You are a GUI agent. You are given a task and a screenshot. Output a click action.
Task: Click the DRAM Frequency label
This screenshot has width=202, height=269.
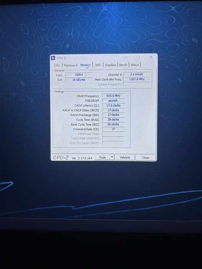88,96
